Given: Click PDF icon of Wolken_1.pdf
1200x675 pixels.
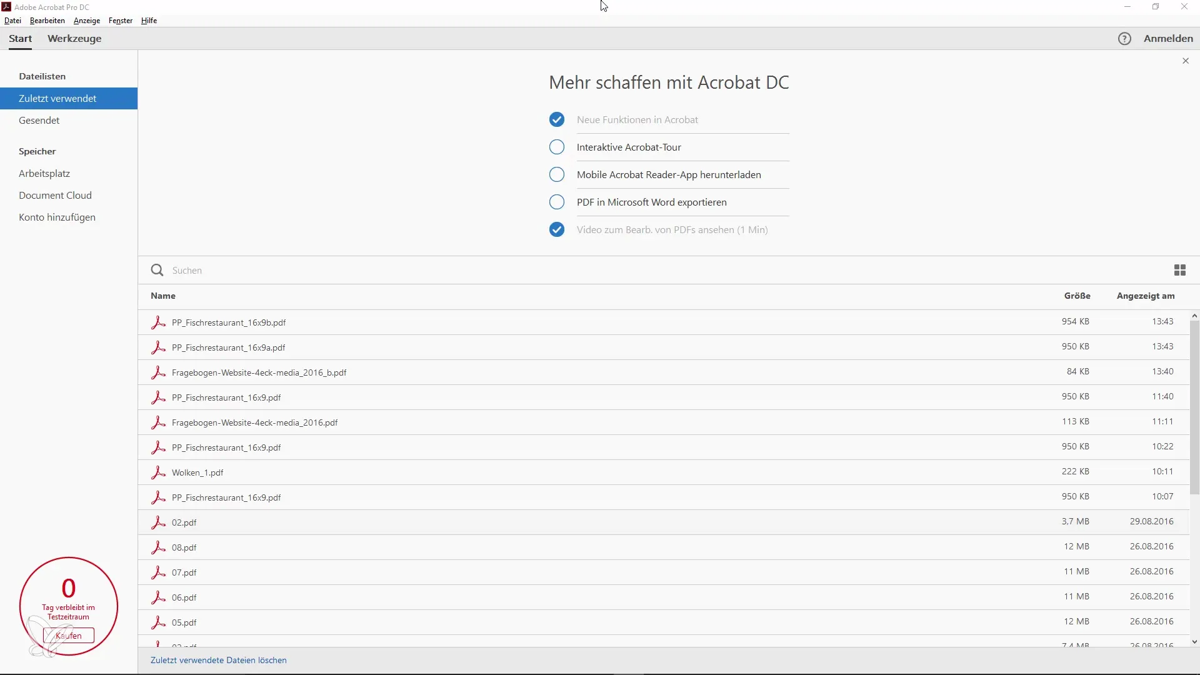Looking at the screenshot, I should (x=158, y=472).
